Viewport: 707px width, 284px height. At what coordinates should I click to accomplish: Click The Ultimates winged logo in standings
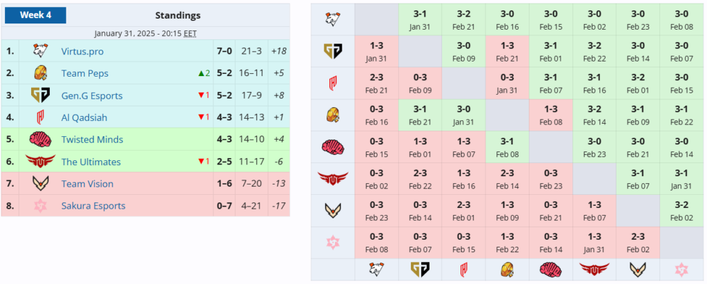tap(40, 161)
